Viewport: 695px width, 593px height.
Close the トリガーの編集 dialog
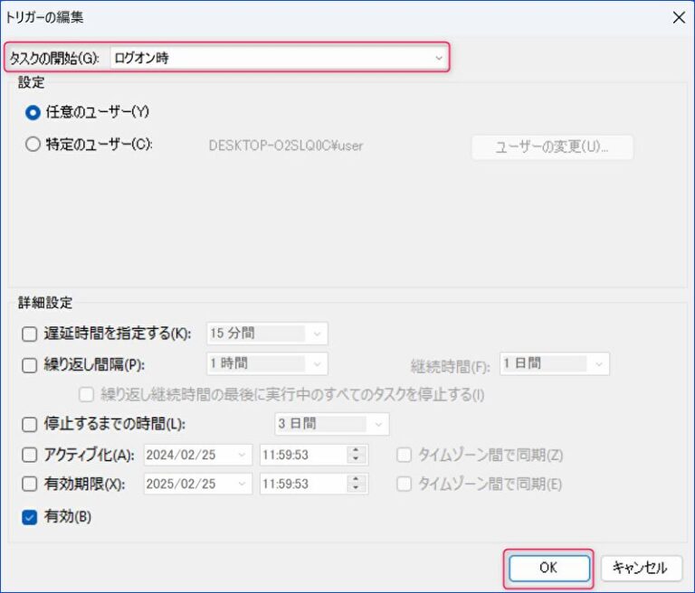[x=678, y=17]
